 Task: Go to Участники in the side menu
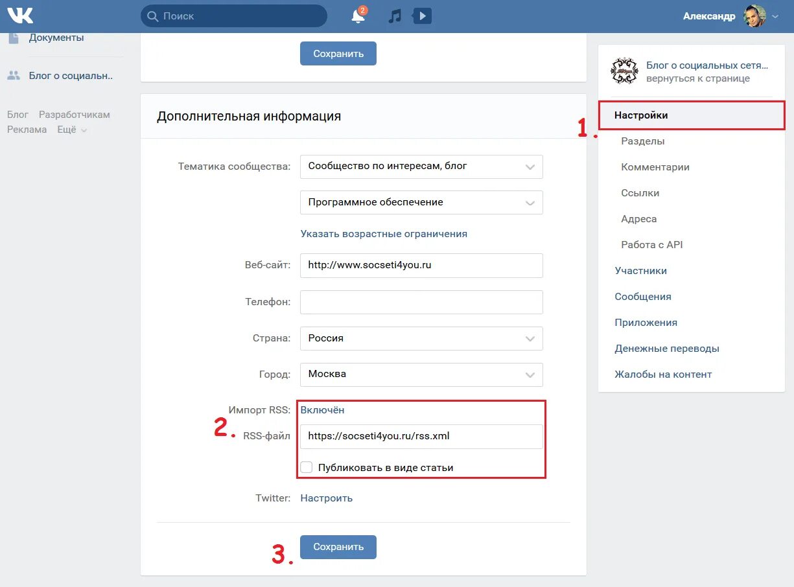coord(641,271)
